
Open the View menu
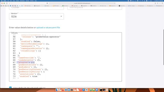pyautogui.click(x=14, y=1)
